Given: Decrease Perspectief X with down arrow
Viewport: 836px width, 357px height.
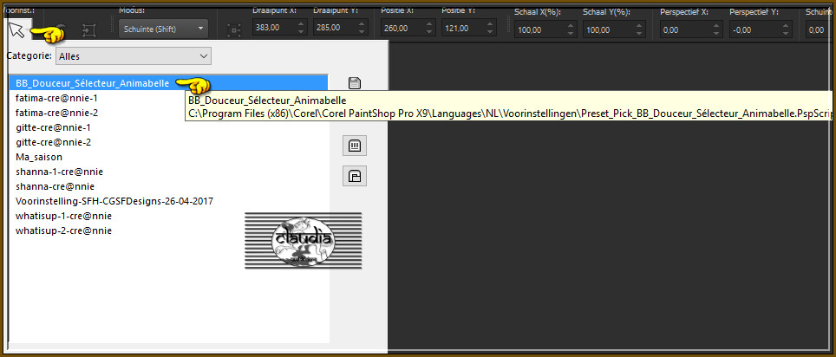Looking at the screenshot, I should click(716, 34).
